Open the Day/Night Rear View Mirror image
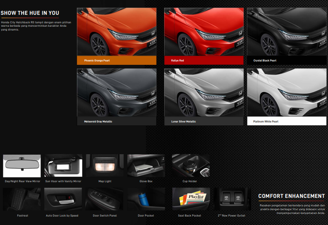Screen dimensions: 328x225 click(x=22, y=166)
